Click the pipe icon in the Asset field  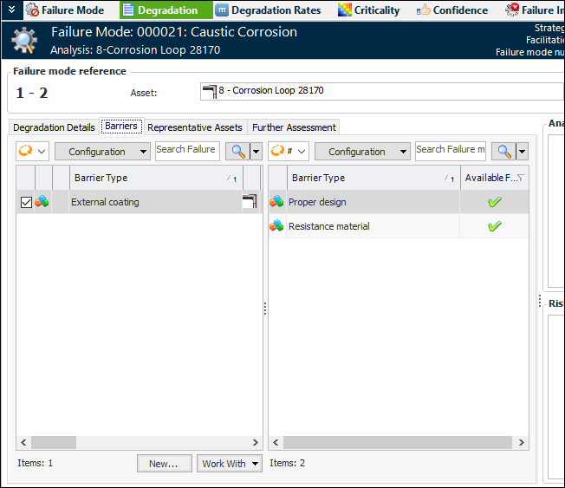click(210, 92)
